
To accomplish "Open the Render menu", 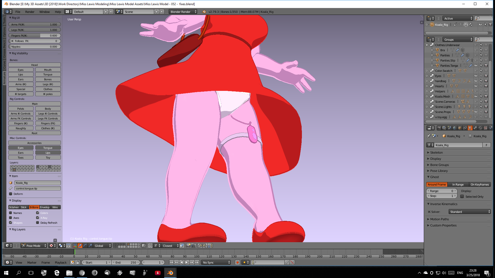I will 30,12.
